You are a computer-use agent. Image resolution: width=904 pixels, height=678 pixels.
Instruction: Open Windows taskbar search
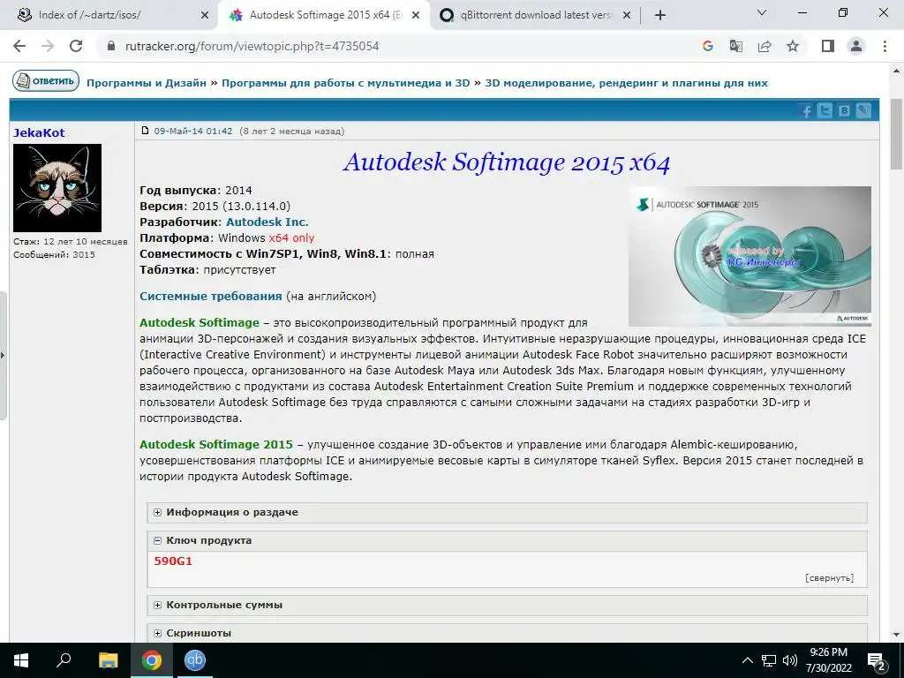[64, 660]
